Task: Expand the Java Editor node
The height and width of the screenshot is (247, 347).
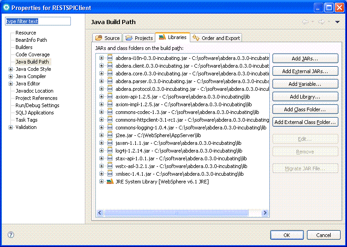Action: tap(10, 84)
